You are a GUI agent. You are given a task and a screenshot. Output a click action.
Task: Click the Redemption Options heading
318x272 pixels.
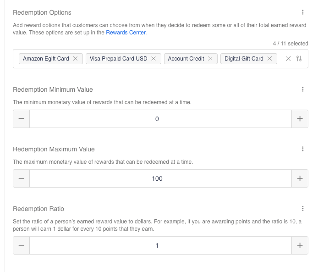pos(42,12)
